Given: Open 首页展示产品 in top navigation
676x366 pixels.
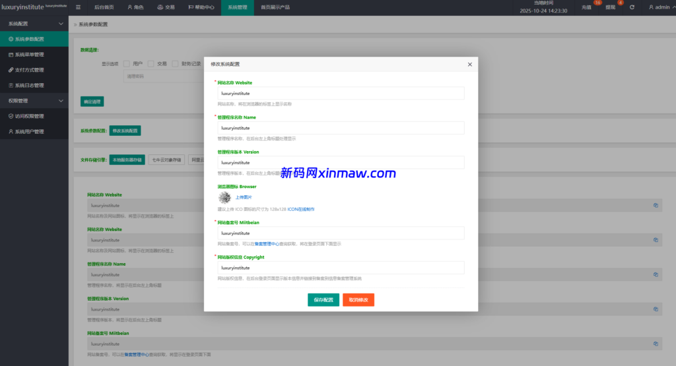Looking at the screenshot, I should [275, 7].
